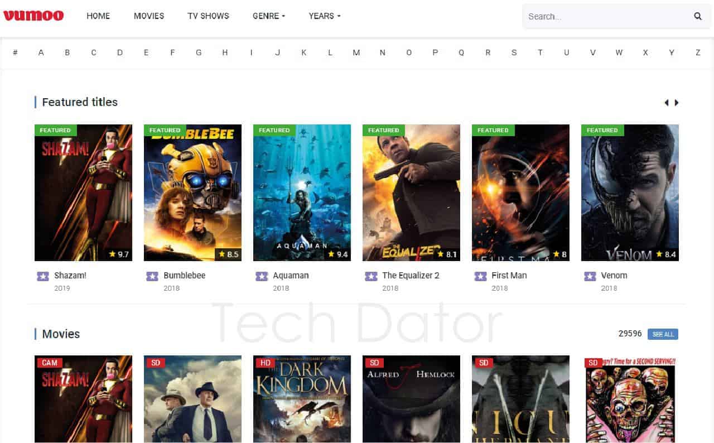Show previous featured titles arrow
Viewport: 714px width, 443px height.
pos(666,103)
